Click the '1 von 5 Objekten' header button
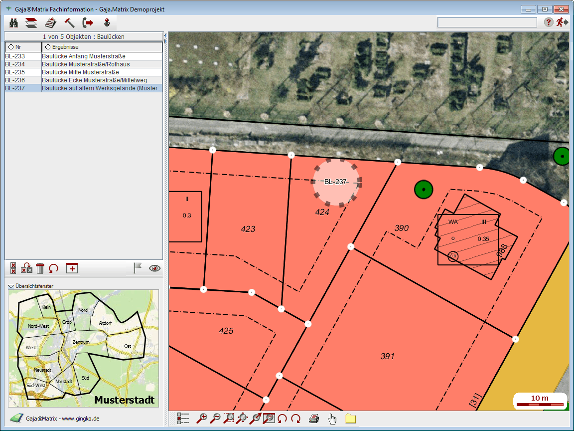Image resolution: width=574 pixels, height=431 pixels. click(84, 37)
